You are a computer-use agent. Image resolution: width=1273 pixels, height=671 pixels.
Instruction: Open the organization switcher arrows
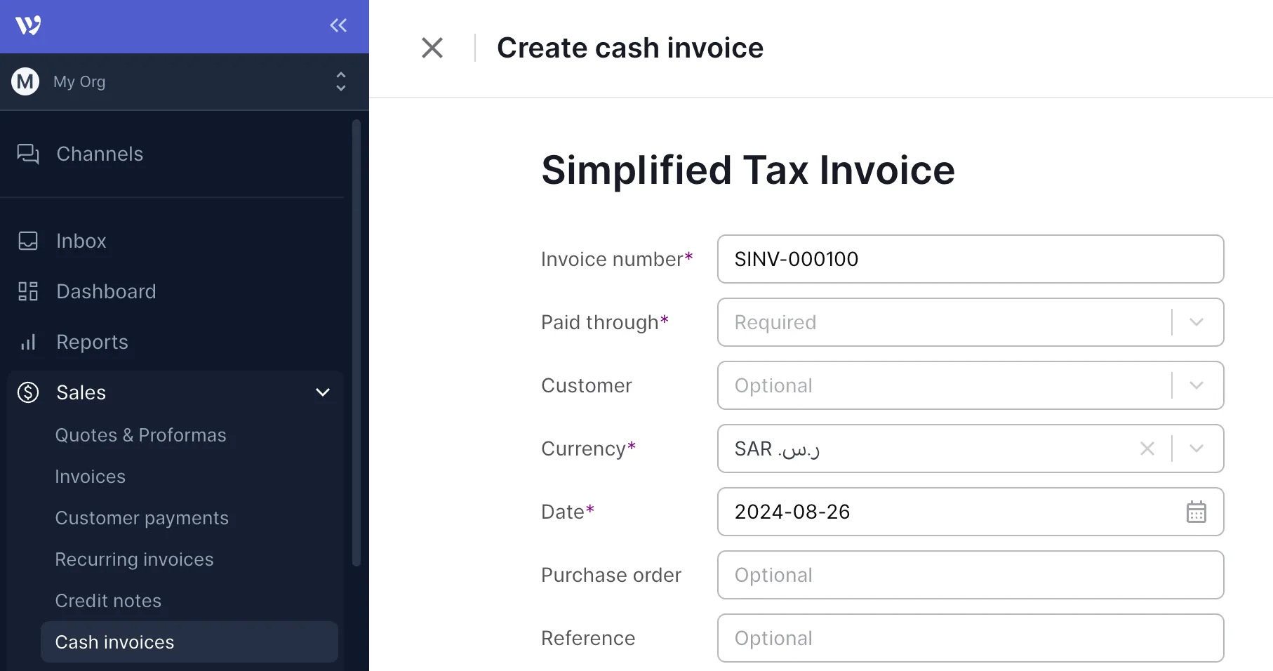(x=341, y=81)
